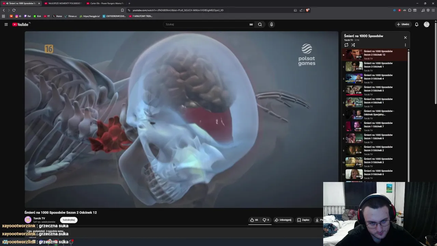Screen dimensions: 437x246
Task: Play playlist video Sezon 3 Odcinek 5
Action: point(375,91)
